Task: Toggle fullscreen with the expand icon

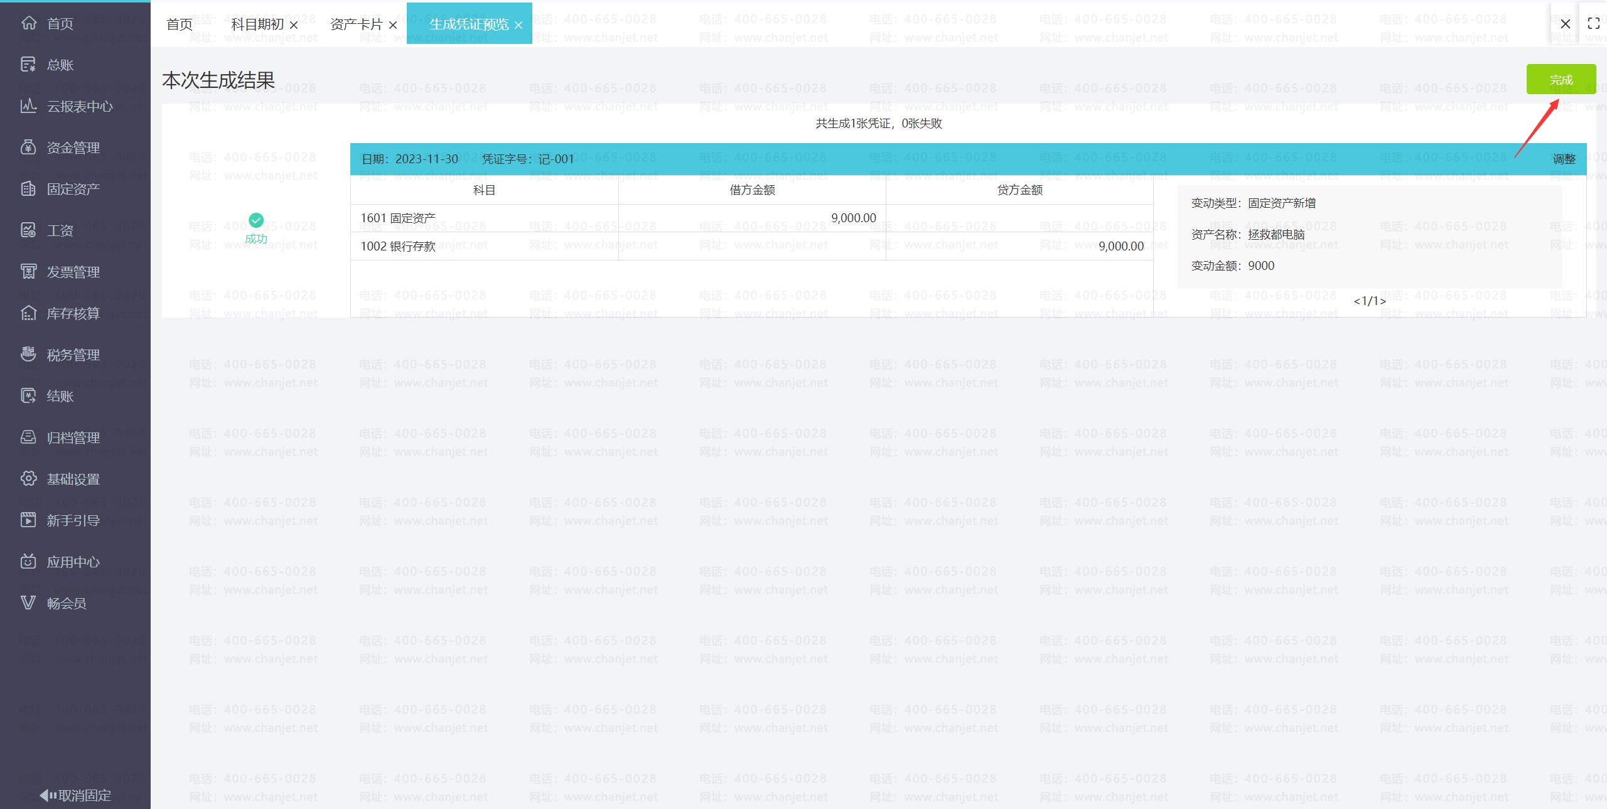Action: pos(1593,24)
